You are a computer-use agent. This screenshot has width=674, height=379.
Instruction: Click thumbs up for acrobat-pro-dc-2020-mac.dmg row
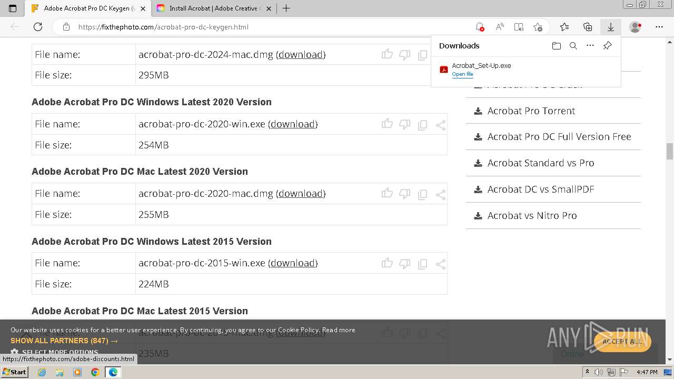[x=387, y=193]
